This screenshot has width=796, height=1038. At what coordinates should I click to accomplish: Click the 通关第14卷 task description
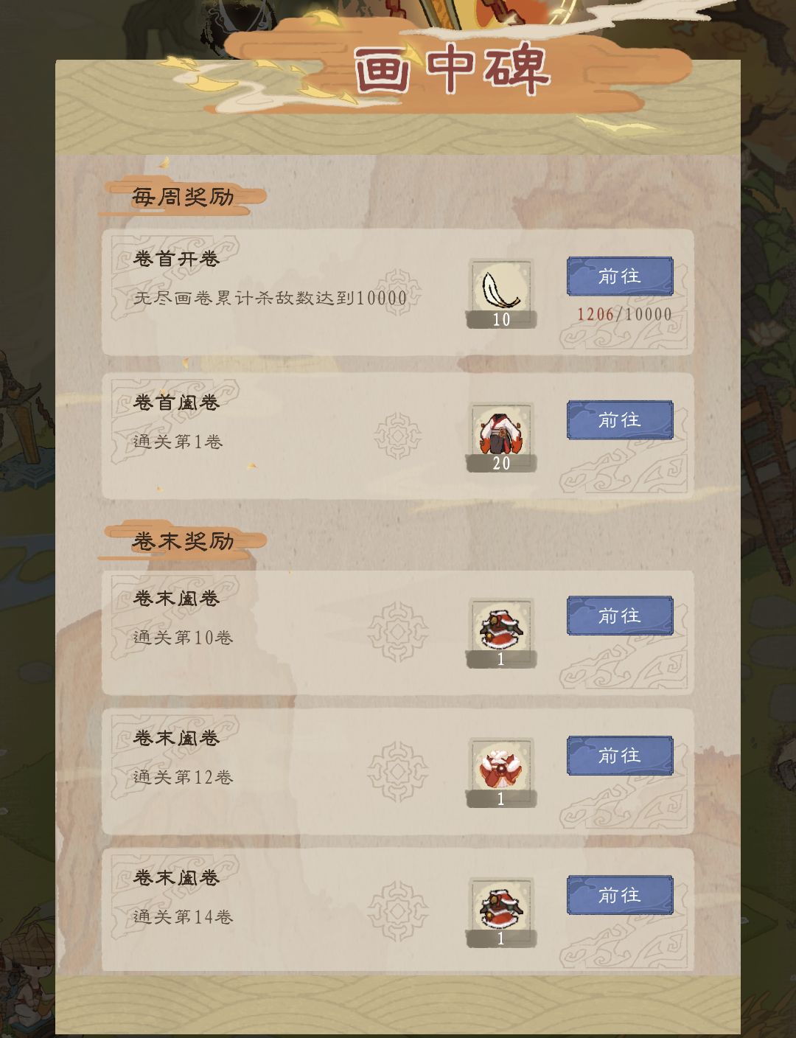184,916
